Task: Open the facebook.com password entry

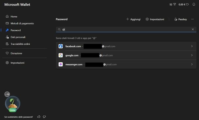Action: click(126, 46)
